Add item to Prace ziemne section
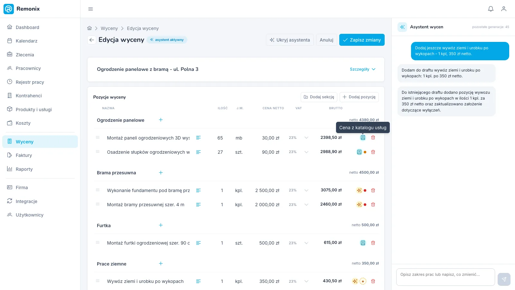Screen dimensions: 515x290 [x=161, y=264]
